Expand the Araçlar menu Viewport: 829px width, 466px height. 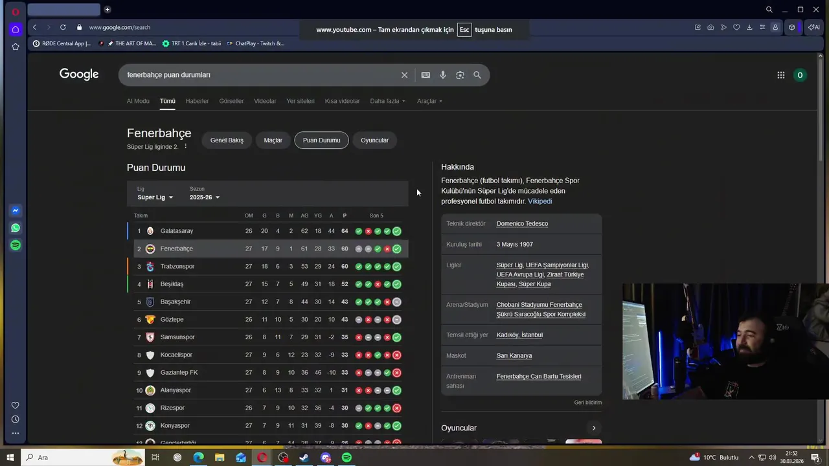[429, 101]
